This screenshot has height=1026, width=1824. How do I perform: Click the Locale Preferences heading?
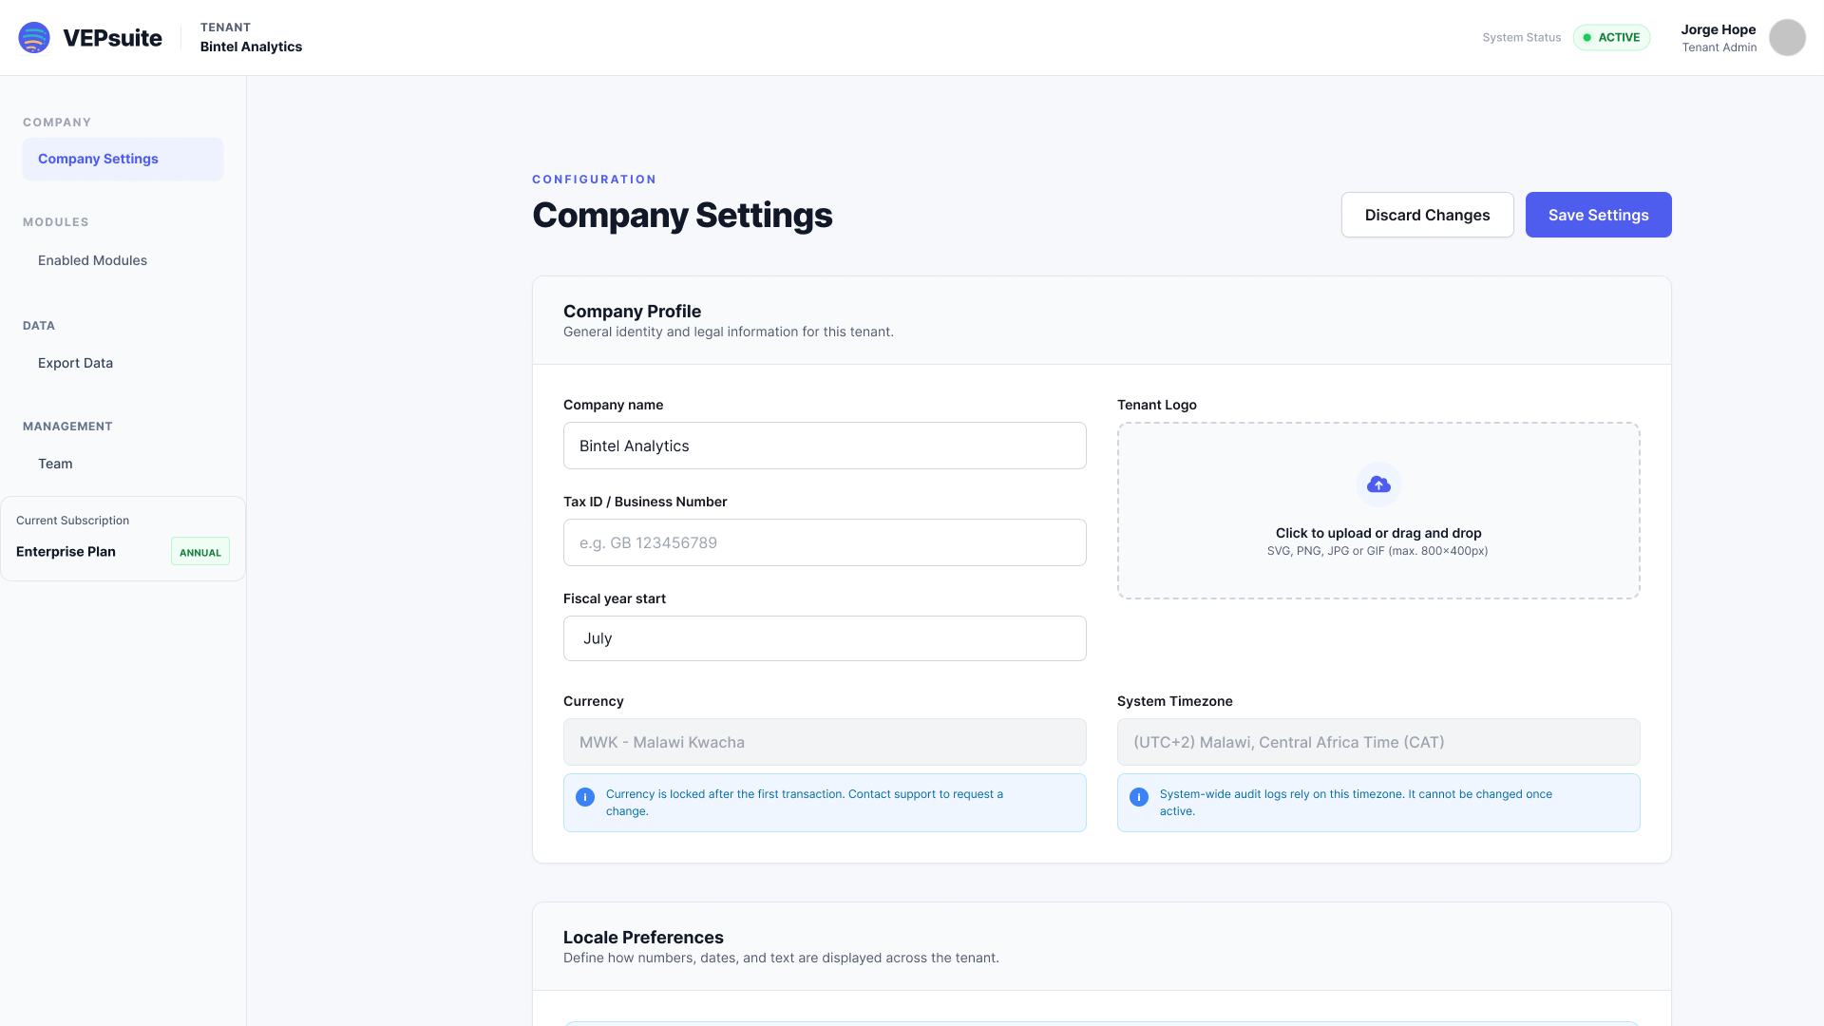coord(643,938)
